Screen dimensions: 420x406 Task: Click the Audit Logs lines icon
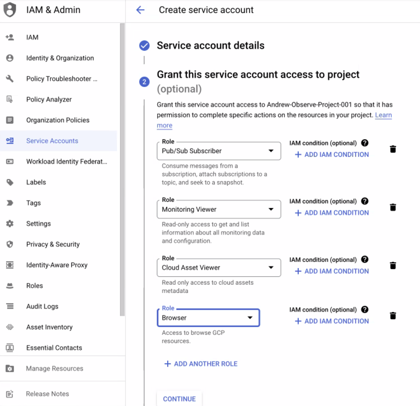click(10, 306)
